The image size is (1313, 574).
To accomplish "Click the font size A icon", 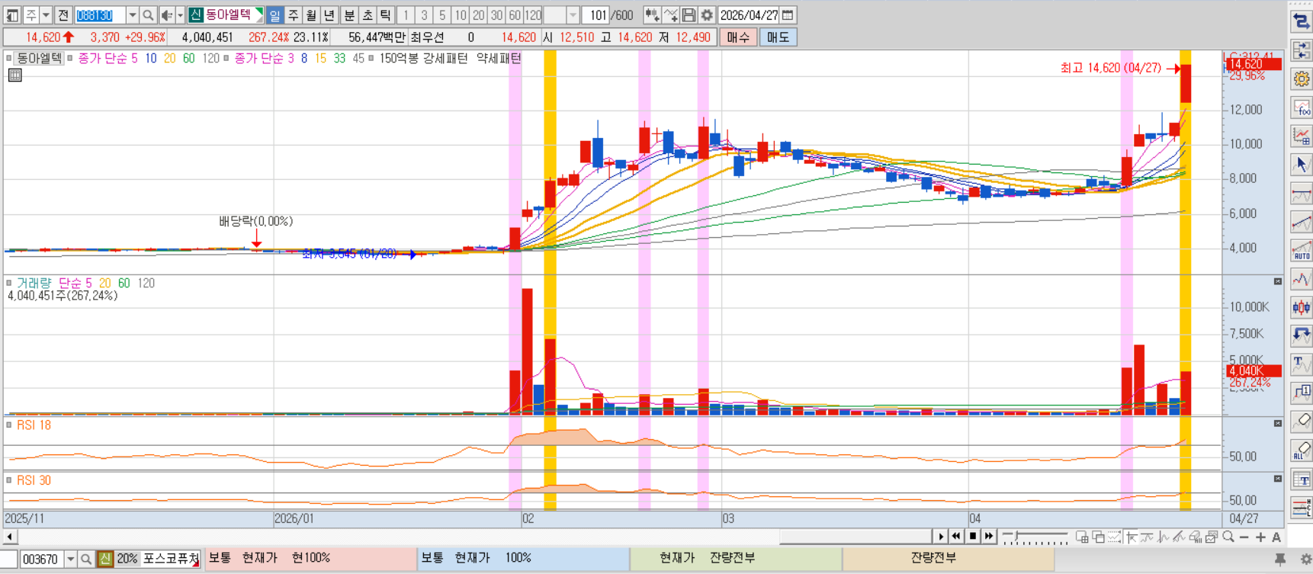I will (x=1276, y=537).
